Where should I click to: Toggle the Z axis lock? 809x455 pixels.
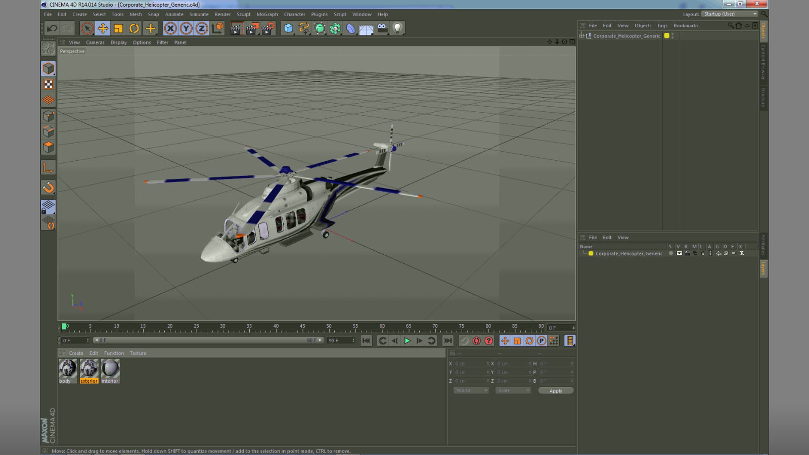coord(202,28)
